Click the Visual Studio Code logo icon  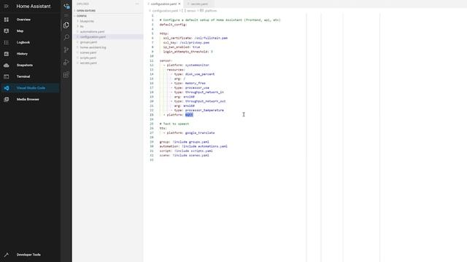[7, 88]
